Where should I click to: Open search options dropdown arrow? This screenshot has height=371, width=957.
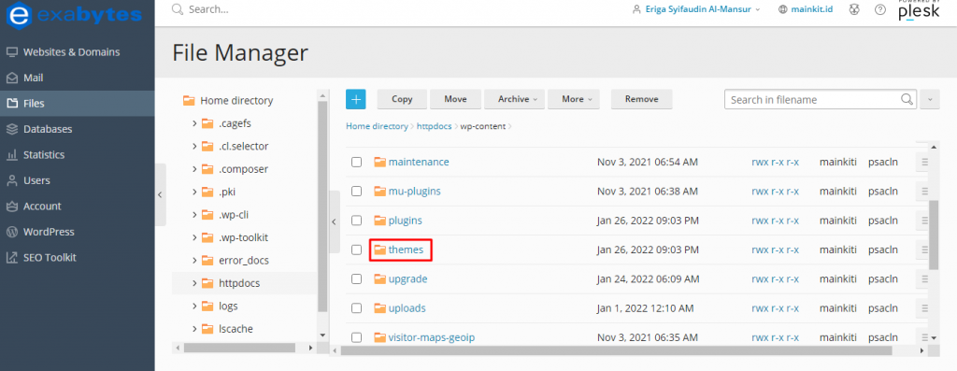930,99
